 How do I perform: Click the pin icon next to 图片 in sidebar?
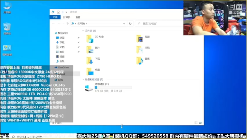78,52
